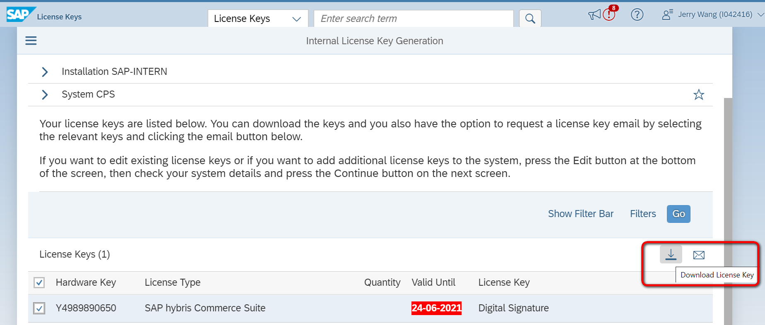Expand the Installation SAP-INTERN section
Viewport: 765px width, 325px height.
pyautogui.click(x=45, y=72)
